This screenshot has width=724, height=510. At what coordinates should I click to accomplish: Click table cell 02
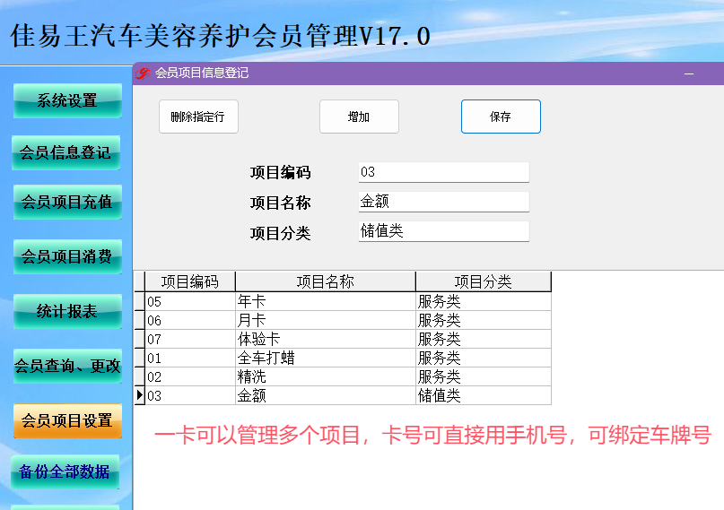[x=190, y=376]
